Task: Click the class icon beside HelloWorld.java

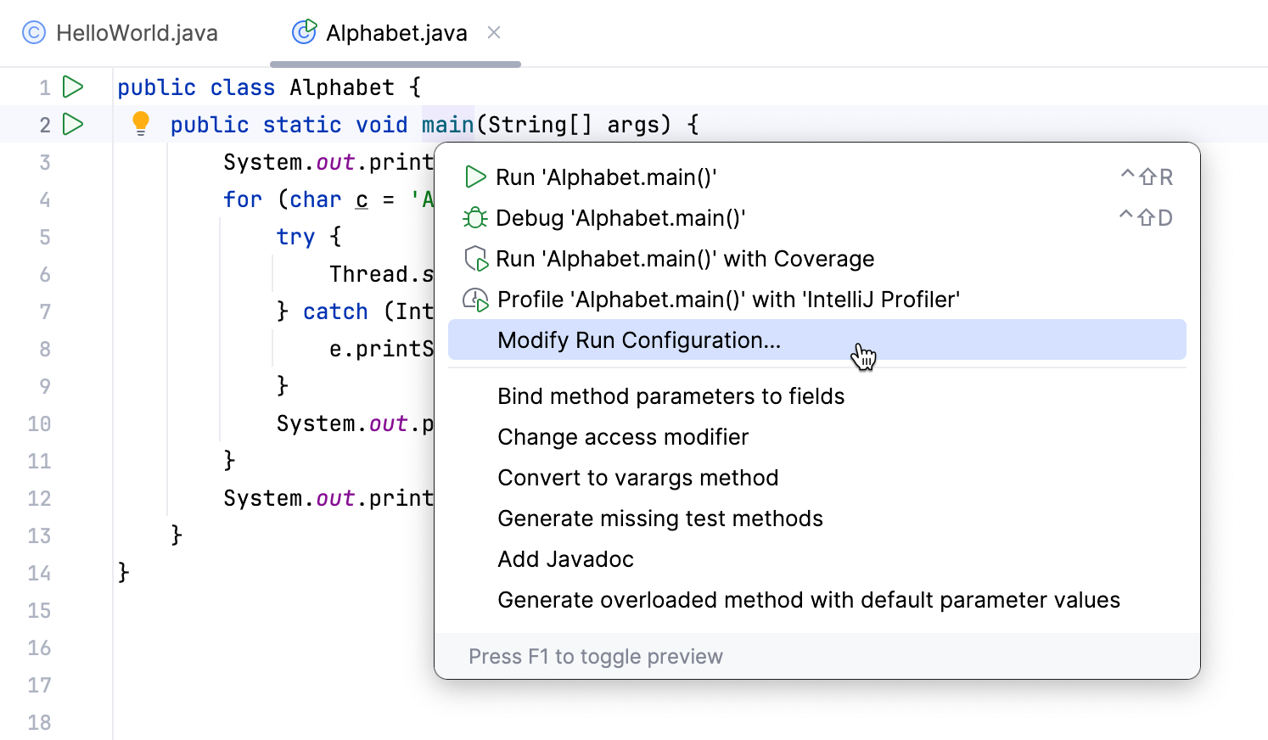Action: [33, 32]
